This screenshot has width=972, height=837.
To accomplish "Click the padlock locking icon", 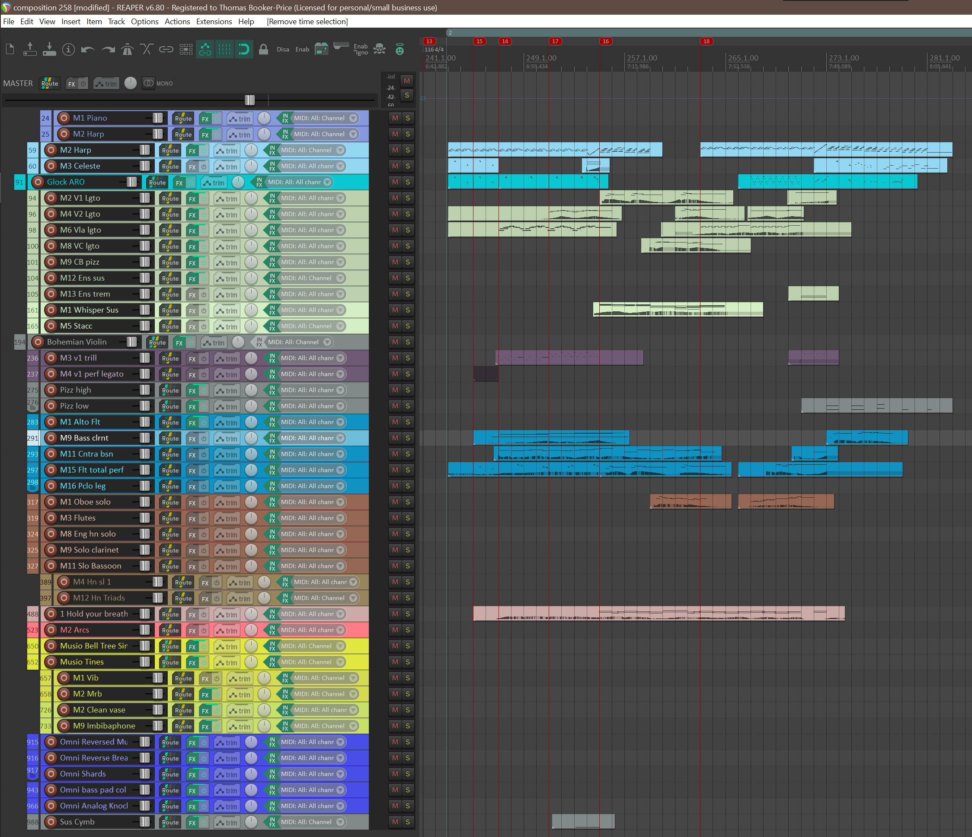I will tap(264, 49).
